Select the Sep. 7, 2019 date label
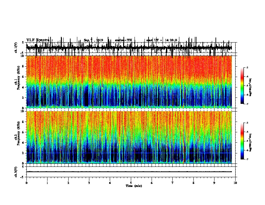265x205 pixels. click(93, 40)
